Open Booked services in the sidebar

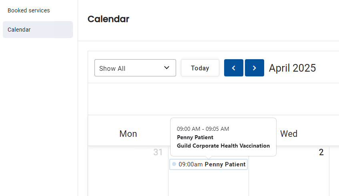click(28, 10)
